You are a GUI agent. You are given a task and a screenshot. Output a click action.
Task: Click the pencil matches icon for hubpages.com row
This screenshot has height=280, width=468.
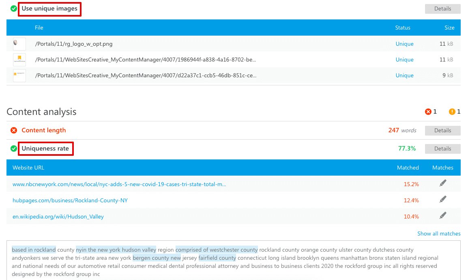tap(443, 199)
